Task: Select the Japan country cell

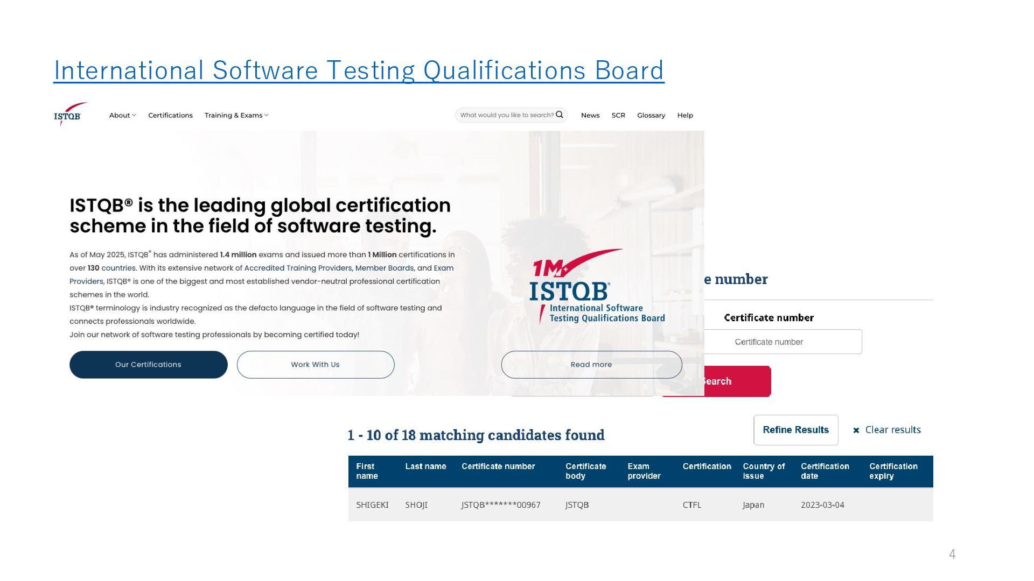Action: click(x=753, y=505)
